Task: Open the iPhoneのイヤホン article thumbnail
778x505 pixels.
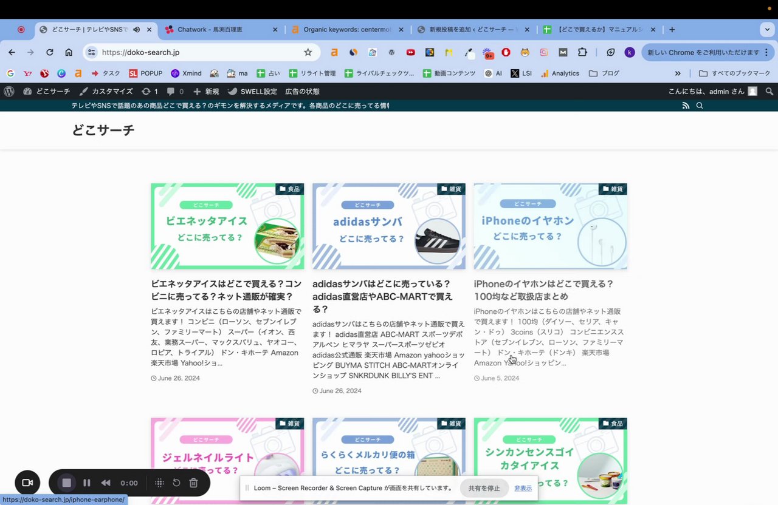Action: click(x=551, y=226)
